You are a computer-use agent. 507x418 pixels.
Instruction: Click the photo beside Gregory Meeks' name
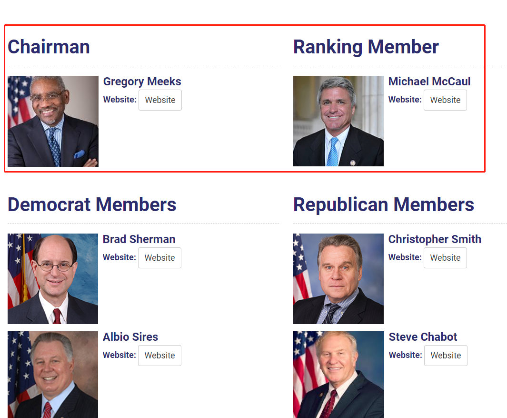tap(53, 121)
